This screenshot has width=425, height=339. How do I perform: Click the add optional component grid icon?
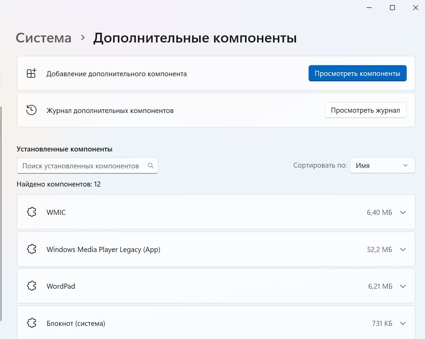(x=31, y=74)
